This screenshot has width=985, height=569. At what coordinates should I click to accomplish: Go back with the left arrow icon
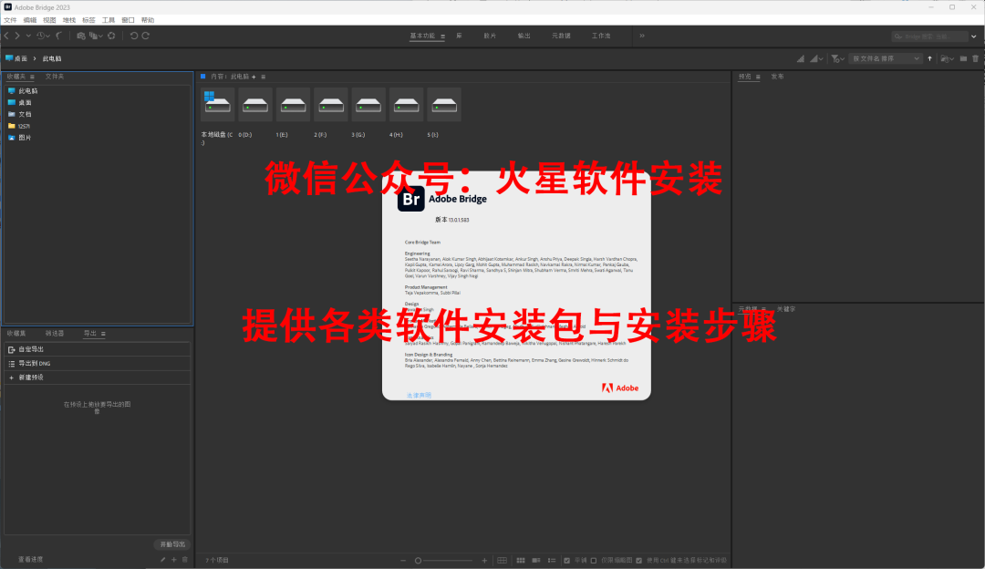(6, 36)
